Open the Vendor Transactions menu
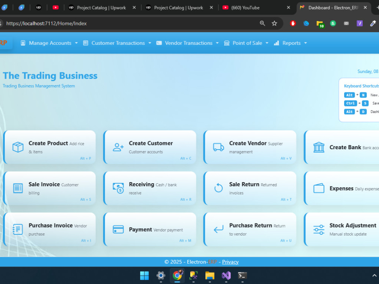379x284 pixels. pos(188,43)
